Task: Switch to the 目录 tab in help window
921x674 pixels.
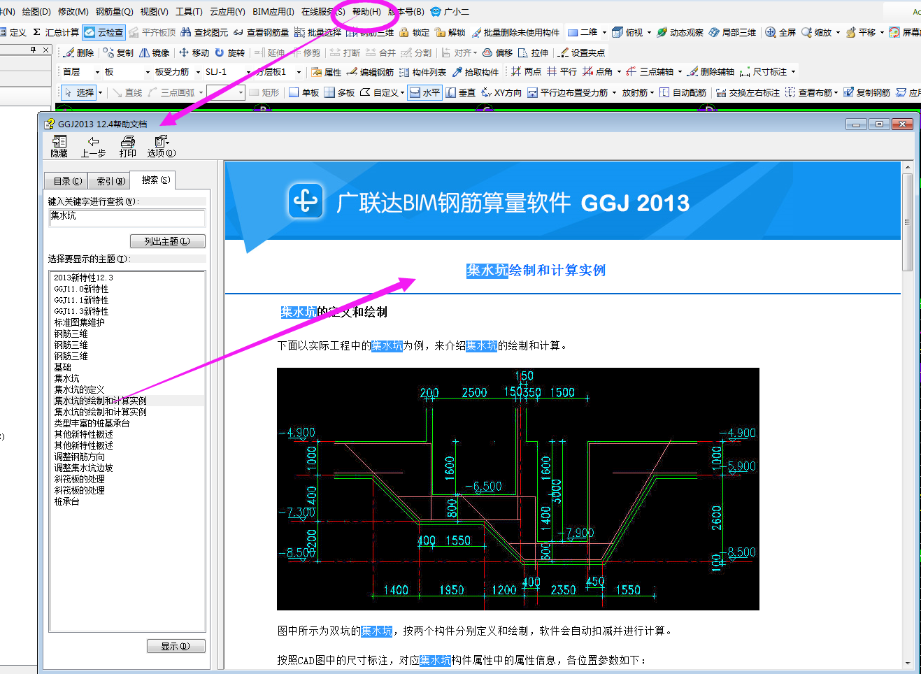Action: (x=68, y=181)
